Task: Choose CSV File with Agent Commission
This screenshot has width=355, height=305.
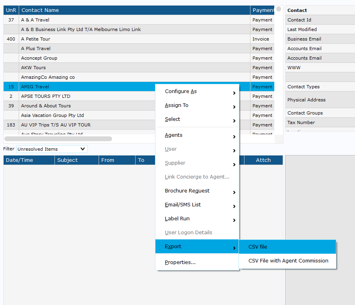Action: 288,261
